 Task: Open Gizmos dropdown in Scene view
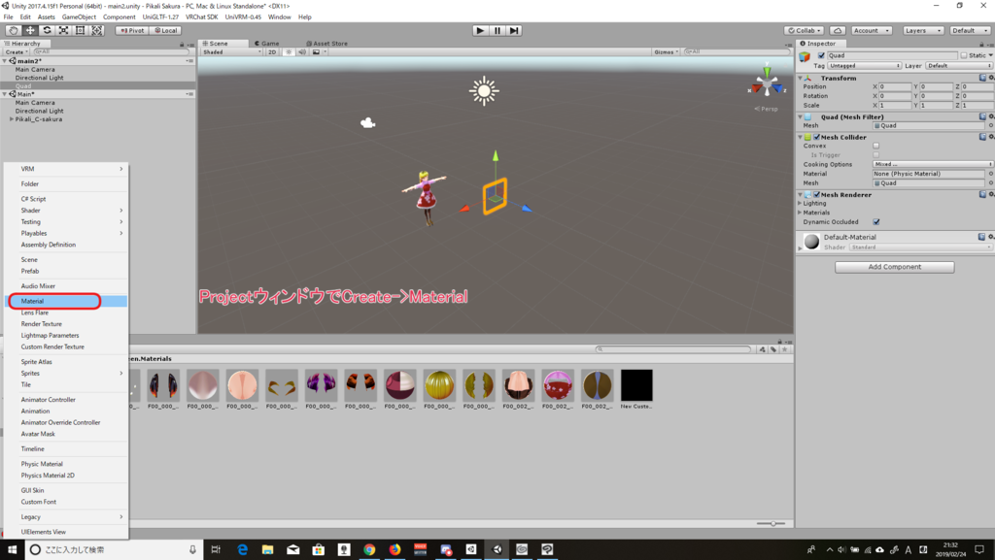click(x=667, y=52)
